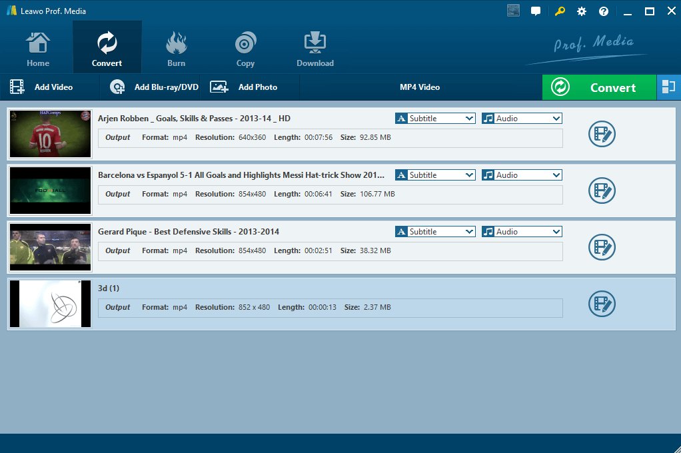Edit the Barcelona vs Espanyol video
Screen dimensions: 681x453
pos(602,191)
